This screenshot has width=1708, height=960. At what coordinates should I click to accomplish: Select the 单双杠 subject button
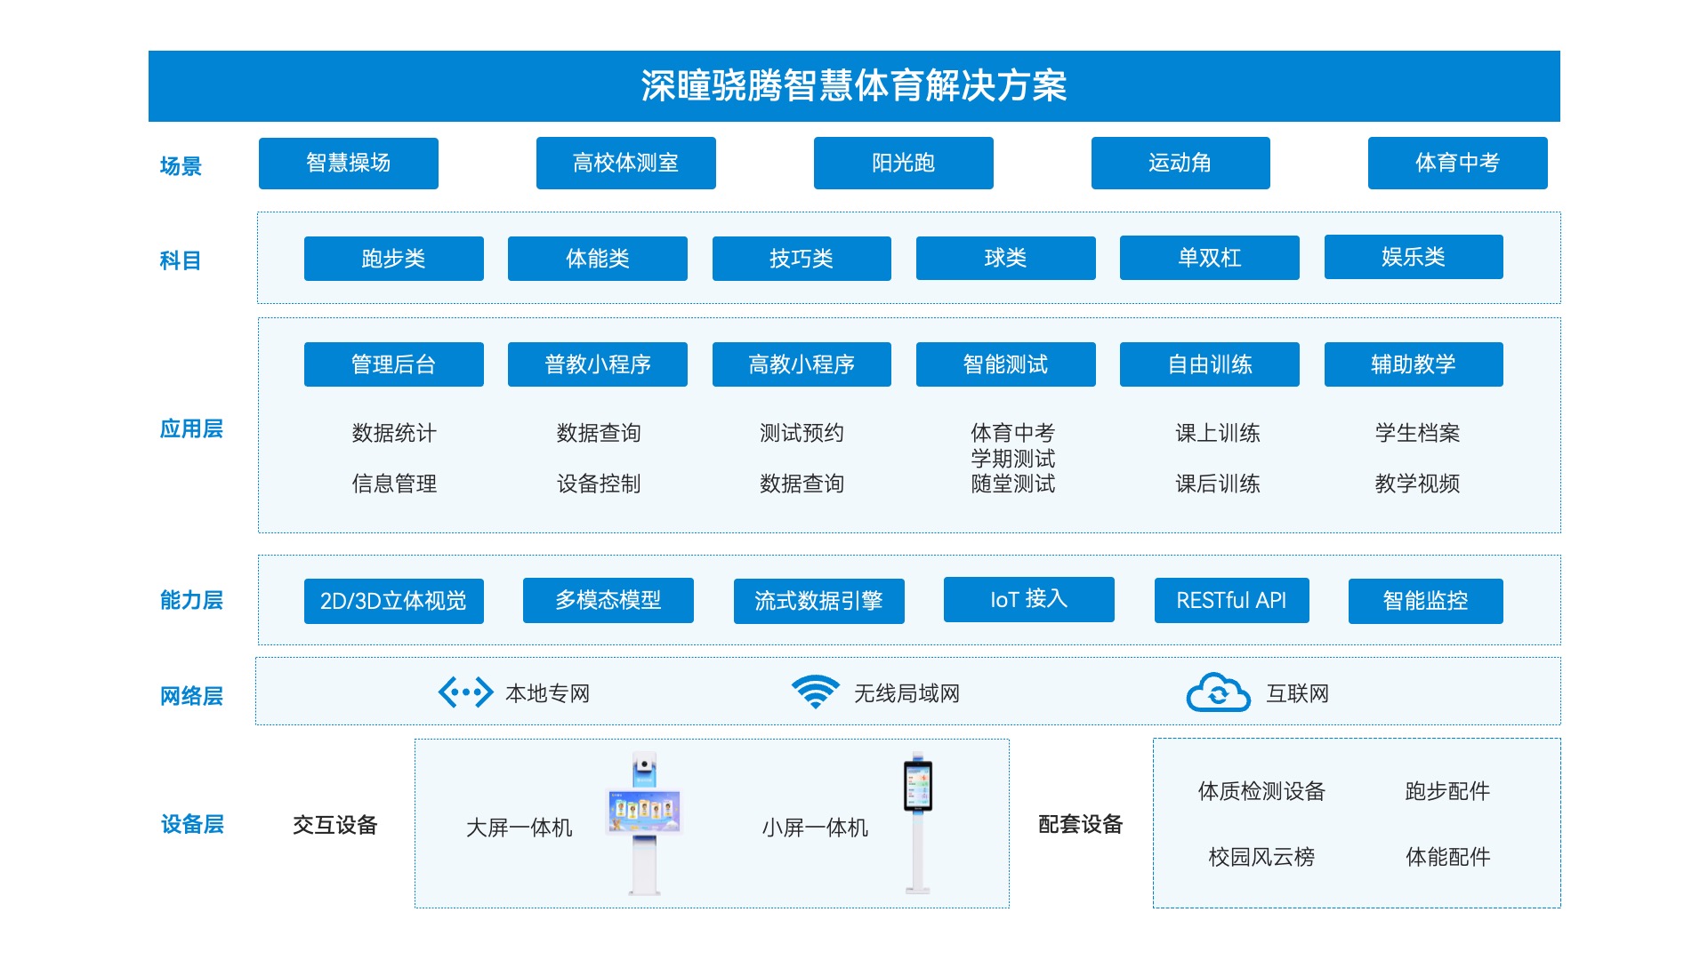(x=1209, y=258)
